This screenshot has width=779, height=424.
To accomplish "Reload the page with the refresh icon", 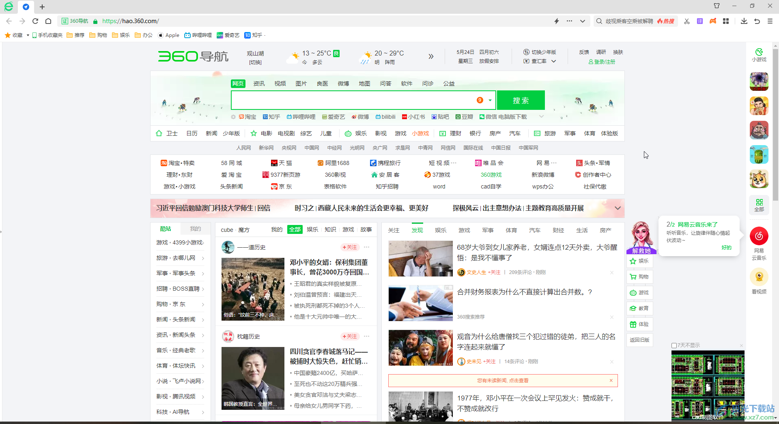I will click(x=35, y=21).
